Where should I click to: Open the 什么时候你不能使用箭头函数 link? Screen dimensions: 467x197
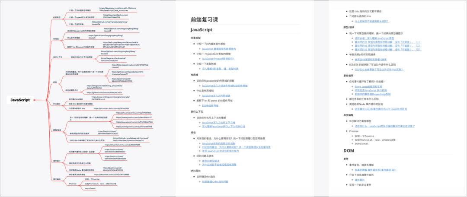(372, 21)
